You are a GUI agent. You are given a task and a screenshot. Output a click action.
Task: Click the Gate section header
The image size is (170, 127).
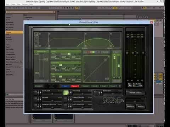pos(66,74)
